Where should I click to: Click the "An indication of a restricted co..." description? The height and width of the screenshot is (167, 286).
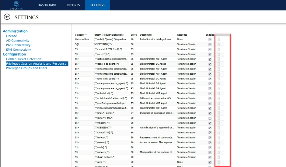pos(157,128)
